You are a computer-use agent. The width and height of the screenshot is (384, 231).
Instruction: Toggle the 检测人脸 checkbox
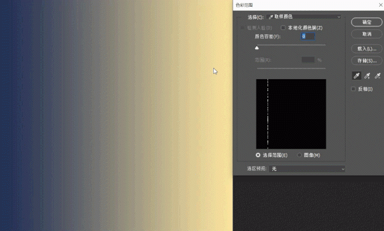[242, 28]
